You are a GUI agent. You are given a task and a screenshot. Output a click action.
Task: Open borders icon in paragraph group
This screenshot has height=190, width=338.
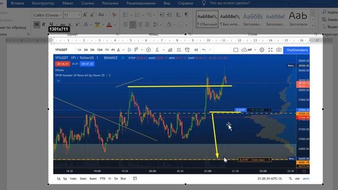point(181,25)
